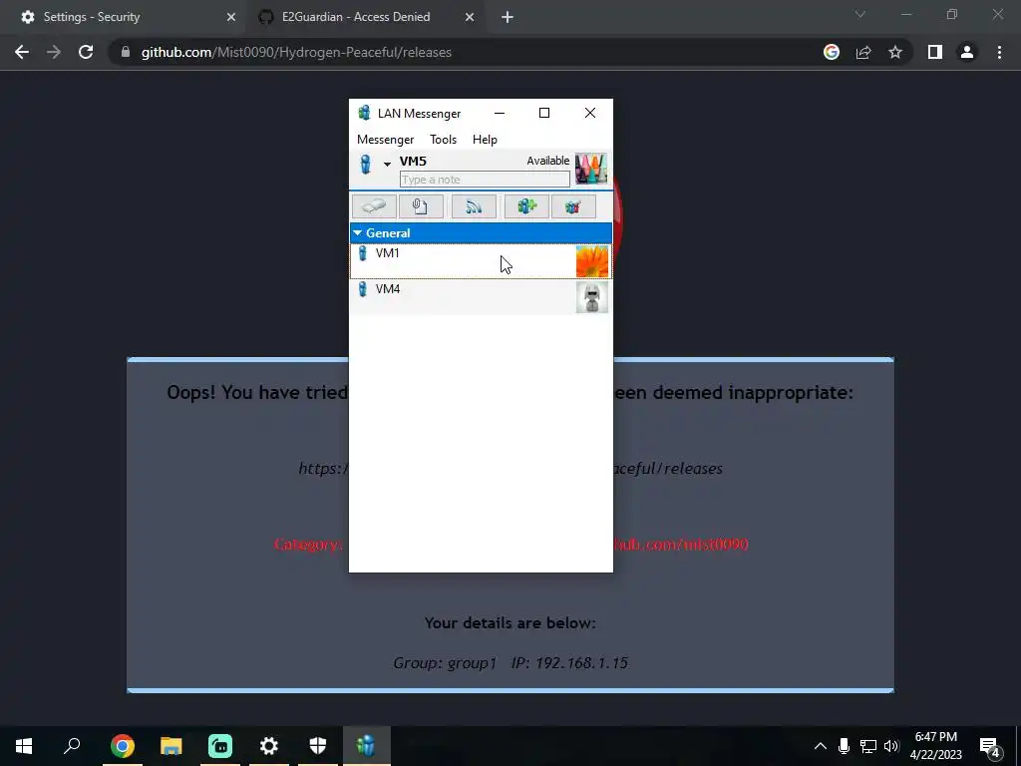Close the Settings - Security tab

[x=230, y=17]
